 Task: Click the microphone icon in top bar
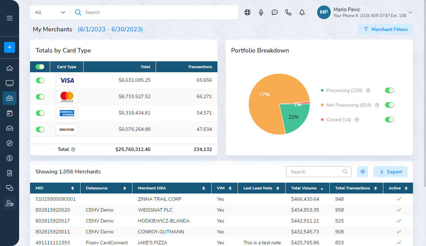pos(261,13)
